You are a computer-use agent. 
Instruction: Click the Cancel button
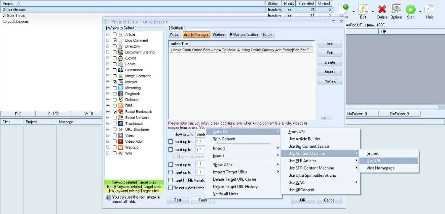(x=329, y=200)
